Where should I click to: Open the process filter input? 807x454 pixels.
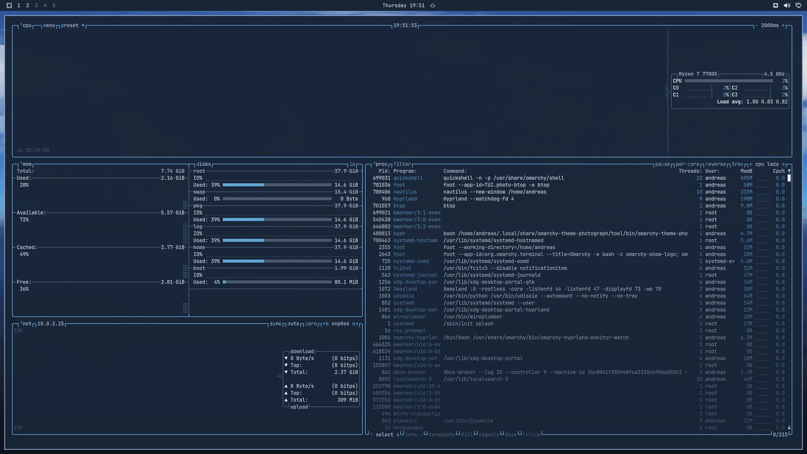point(402,164)
